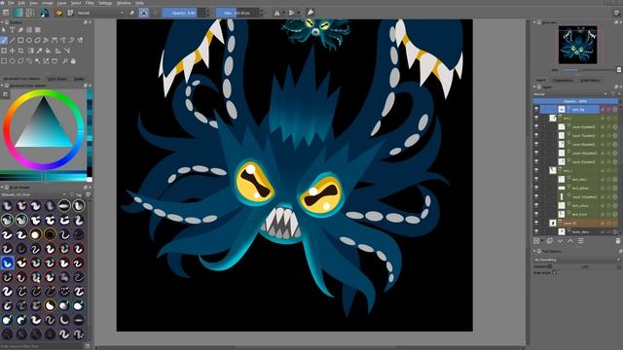Image resolution: width=623 pixels, height=350 pixels.
Task: Open the No Smoothing dropdown in Tool Options
Action: click(576, 260)
